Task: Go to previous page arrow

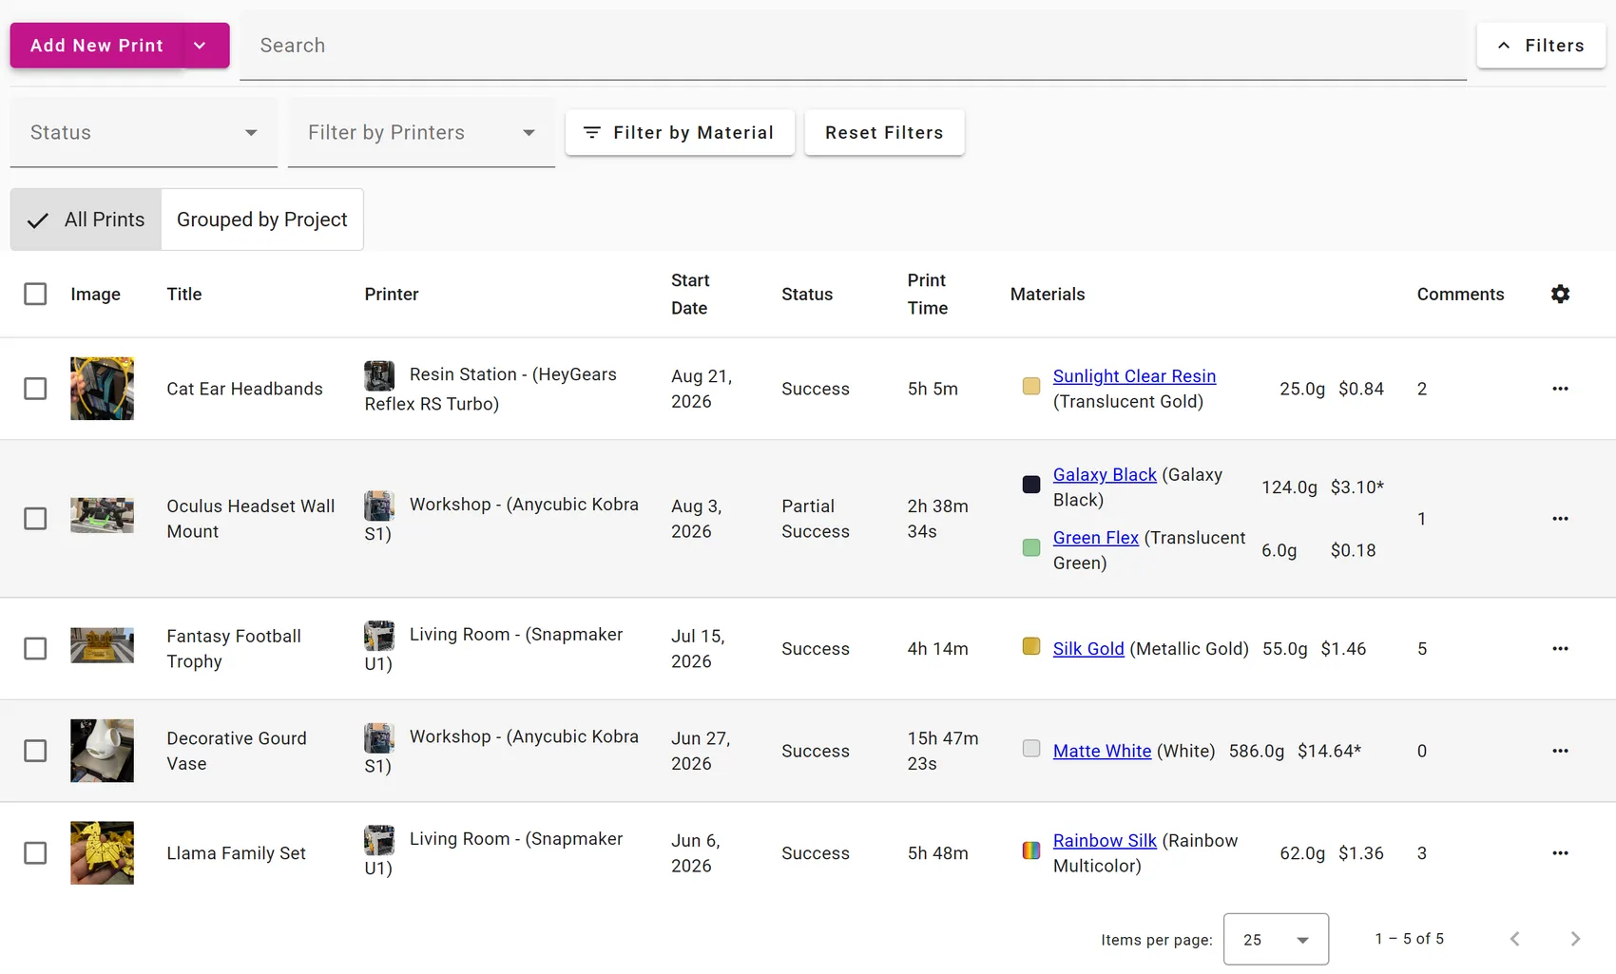Action: pyautogui.click(x=1515, y=939)
